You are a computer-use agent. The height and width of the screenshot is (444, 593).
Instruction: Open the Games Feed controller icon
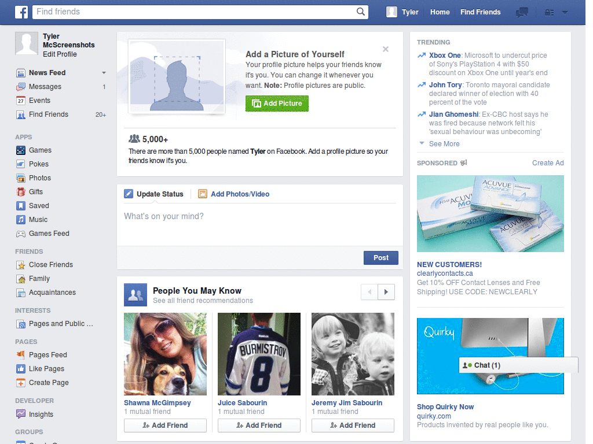coord(21,234)
